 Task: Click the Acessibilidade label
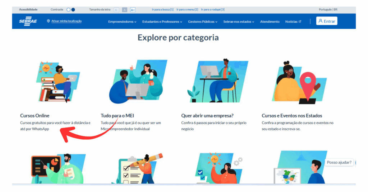(28, 10)
